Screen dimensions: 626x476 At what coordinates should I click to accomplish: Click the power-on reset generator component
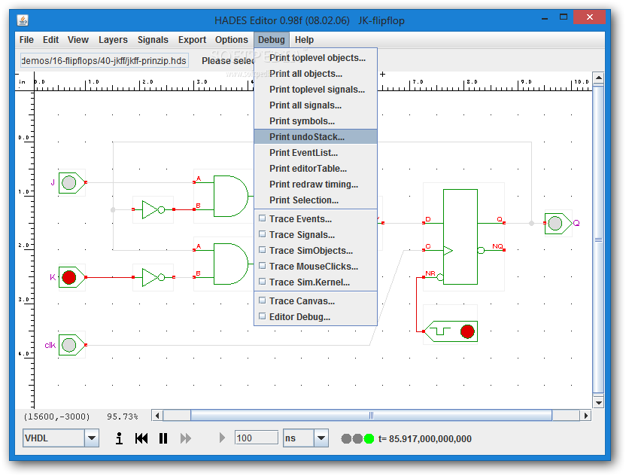pos(451,331)
